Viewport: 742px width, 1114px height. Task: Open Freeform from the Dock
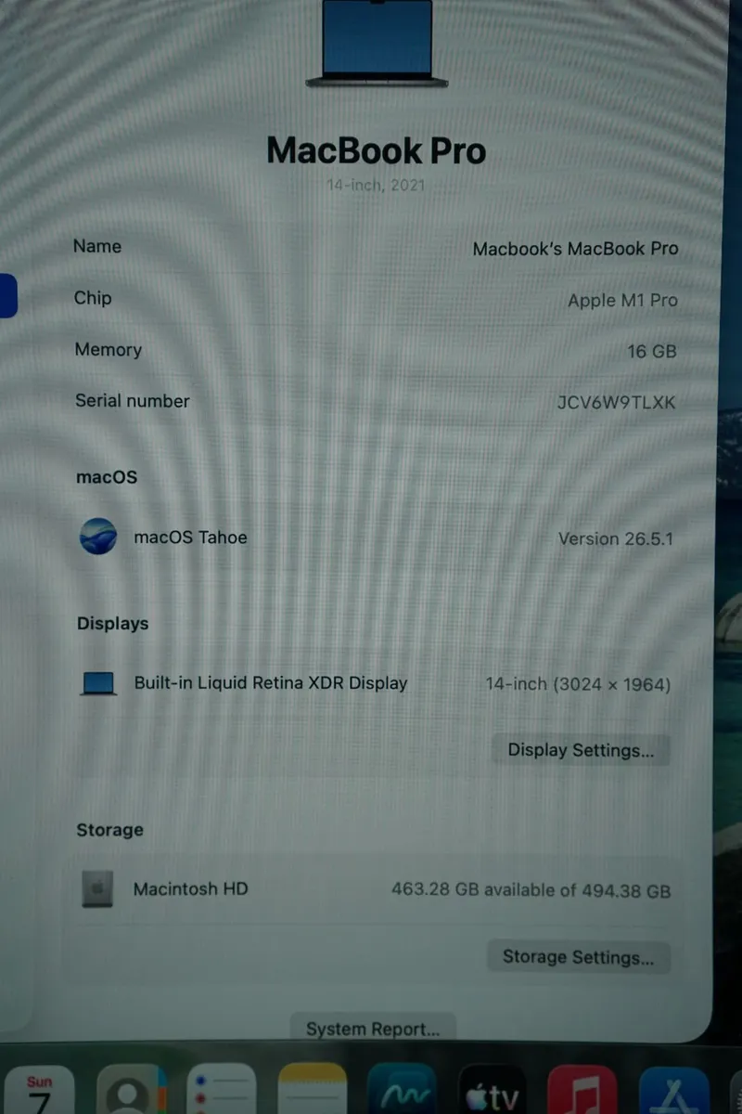[402, 1090]
